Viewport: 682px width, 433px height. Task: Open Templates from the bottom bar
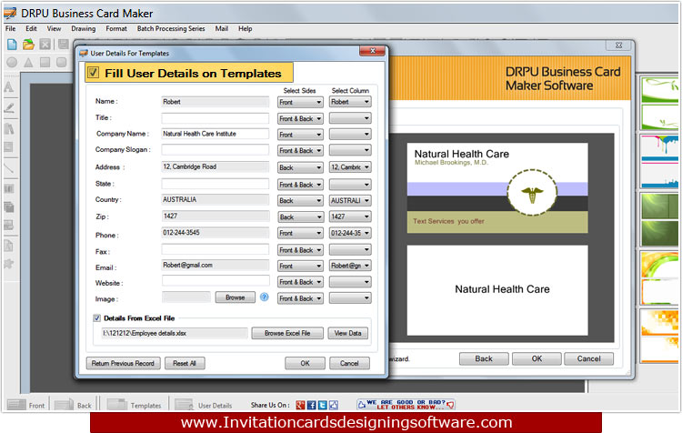click(134, 405)
